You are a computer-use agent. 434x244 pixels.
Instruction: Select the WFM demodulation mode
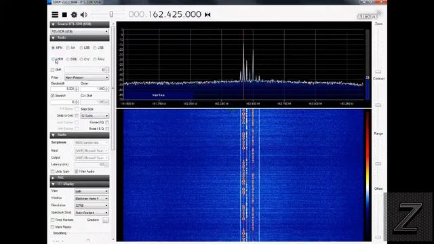click(x=53, y=59)
